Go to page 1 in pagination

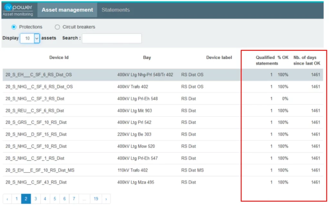(16, 199)
